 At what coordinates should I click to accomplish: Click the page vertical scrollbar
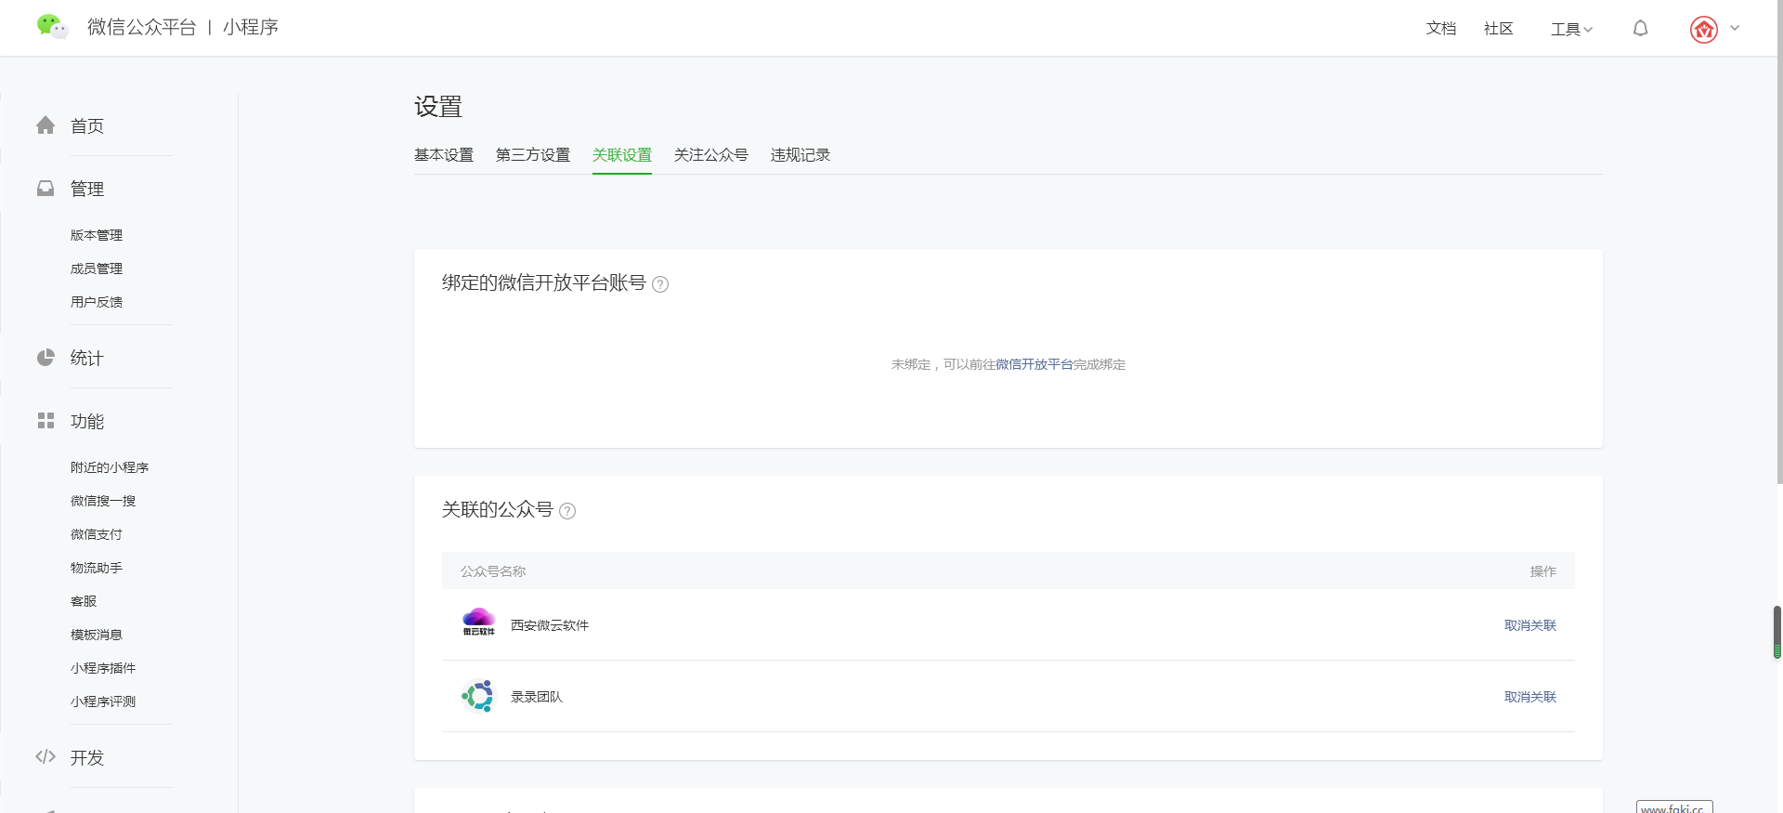coord(1777,242)
